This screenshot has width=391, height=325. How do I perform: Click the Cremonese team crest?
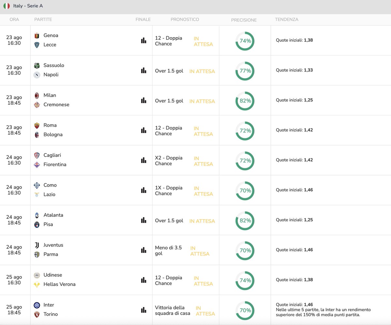coord(37,105)
